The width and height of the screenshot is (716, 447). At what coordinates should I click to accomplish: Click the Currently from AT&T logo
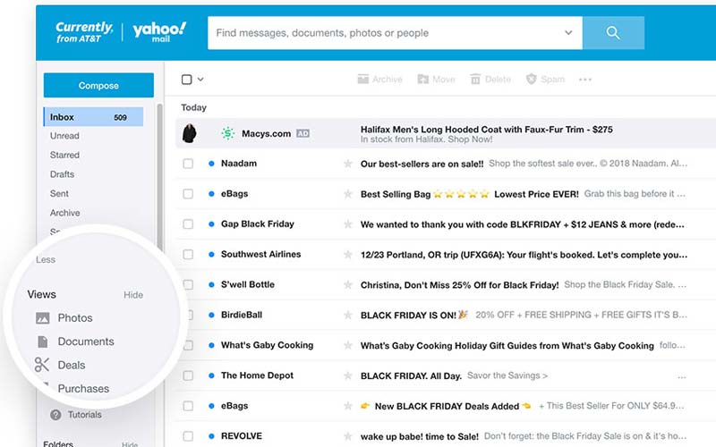coord(84,32)
